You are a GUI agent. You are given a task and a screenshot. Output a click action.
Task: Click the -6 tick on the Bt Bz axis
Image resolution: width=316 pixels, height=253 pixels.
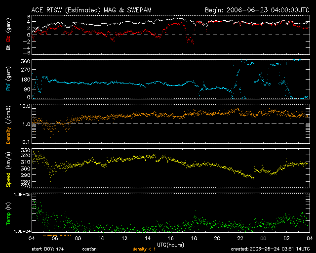(x=26, y=53)
